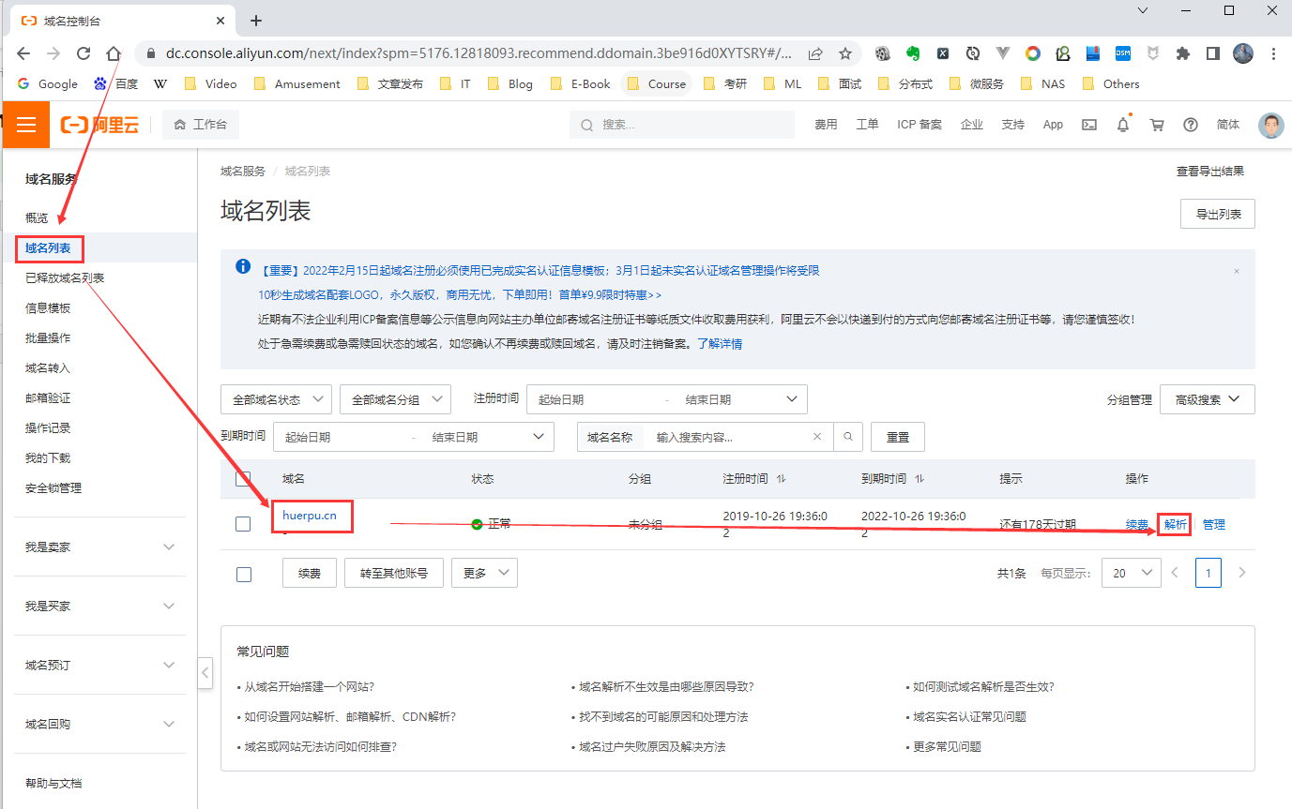
Task: Clear the domain search input
Action: (817, 437)
